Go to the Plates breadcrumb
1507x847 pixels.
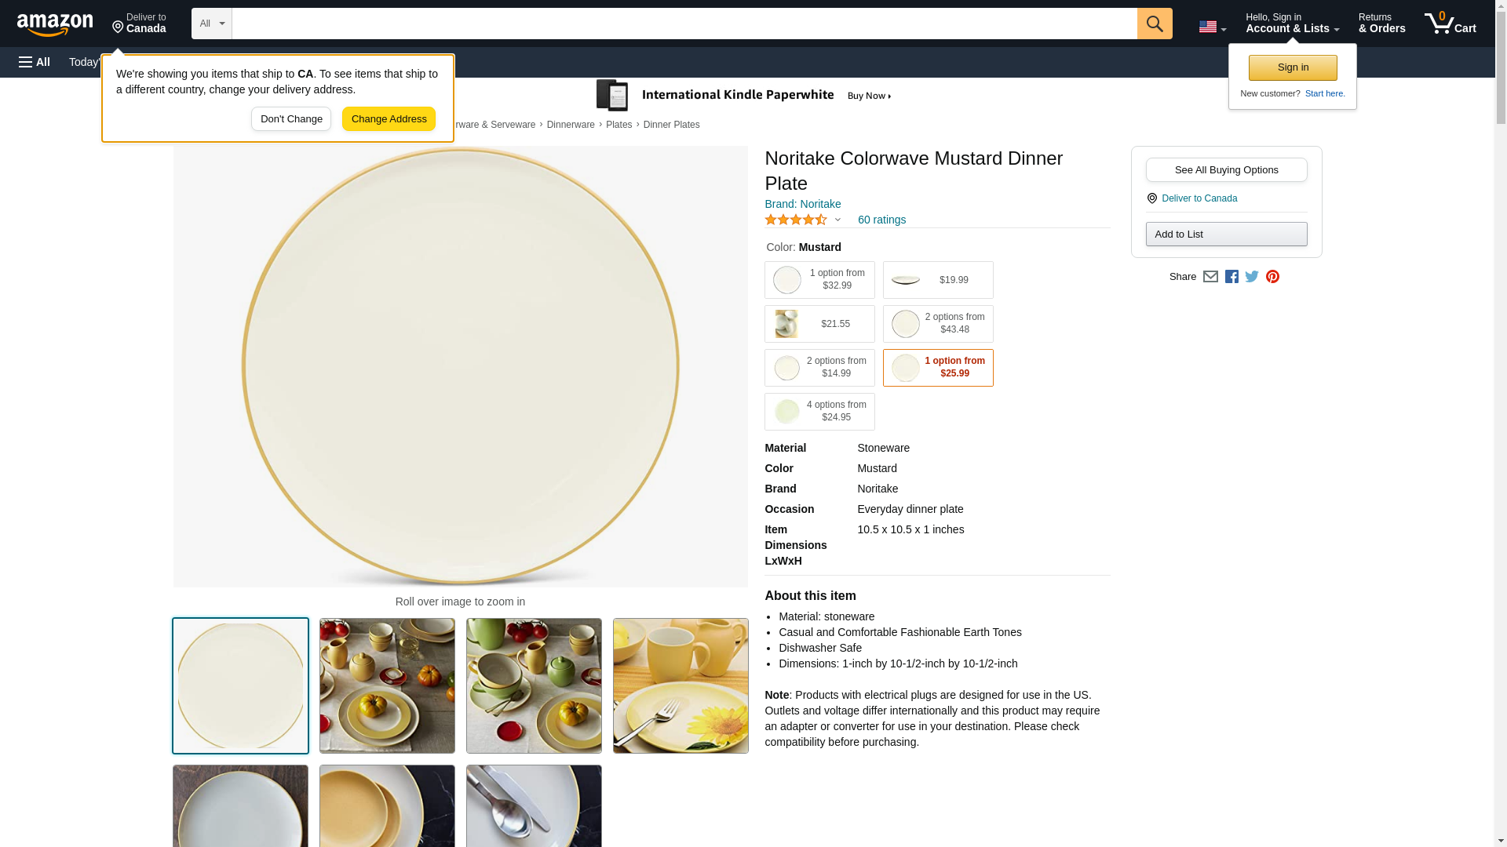618,125
